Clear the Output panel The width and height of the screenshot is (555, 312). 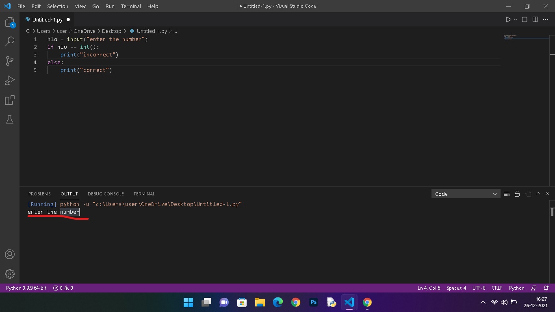tap(507, 194)
